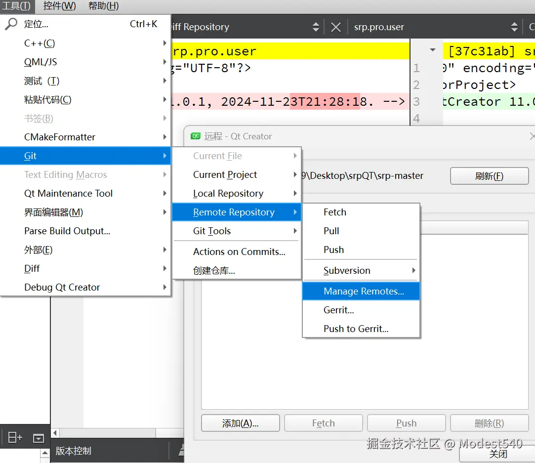The image size is (535, 463).
Task: Click the 刷新(F) button in the 远程 dialog
Action: (489, 176)
